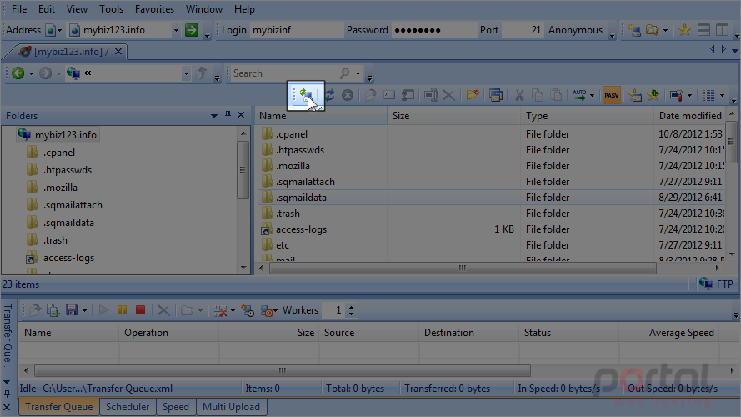Toggle PASV passive mode button

coord(612,96)
